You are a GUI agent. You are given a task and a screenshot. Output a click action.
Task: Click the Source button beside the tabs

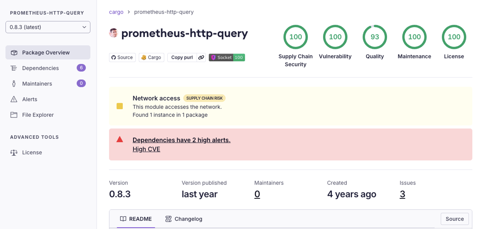tap(455, 219)
